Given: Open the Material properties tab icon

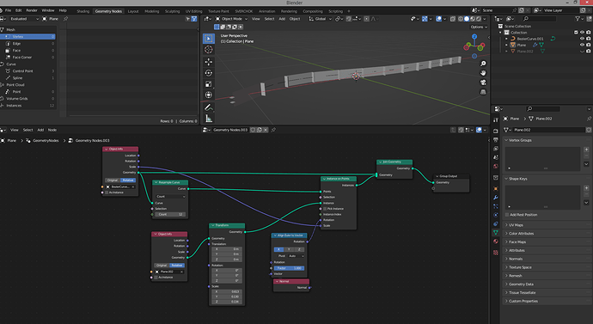Looking at the screenshot, I should coord(495,241).
